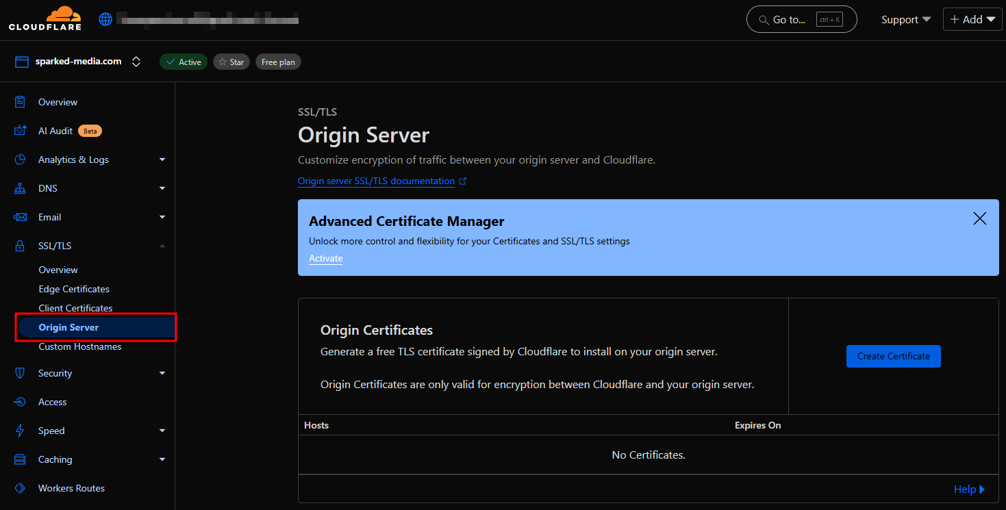Click the Access arrow icon
The height and width of the screenshot is (510, 1006).
(x=21, y=402)
